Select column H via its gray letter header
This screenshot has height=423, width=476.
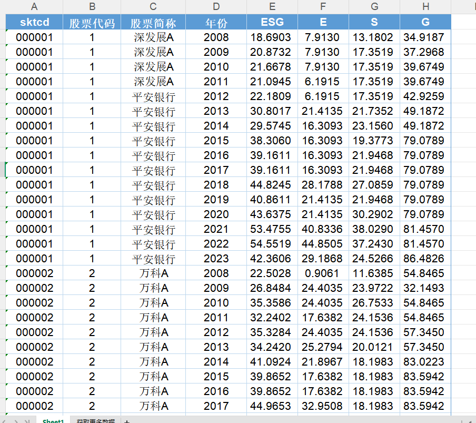point(425,7)
